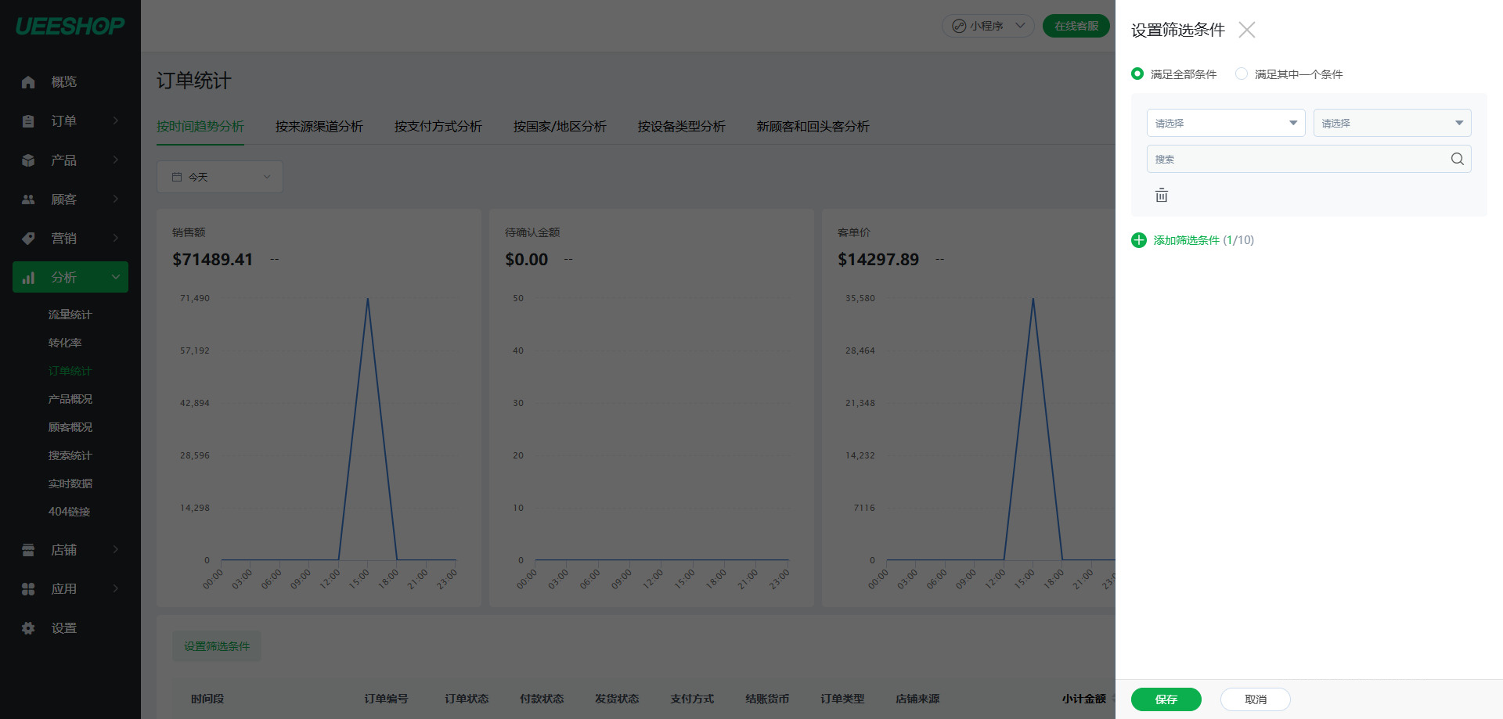Expand the 顾客 sidebar menu
1503x719 pixels.
point(116,199)
